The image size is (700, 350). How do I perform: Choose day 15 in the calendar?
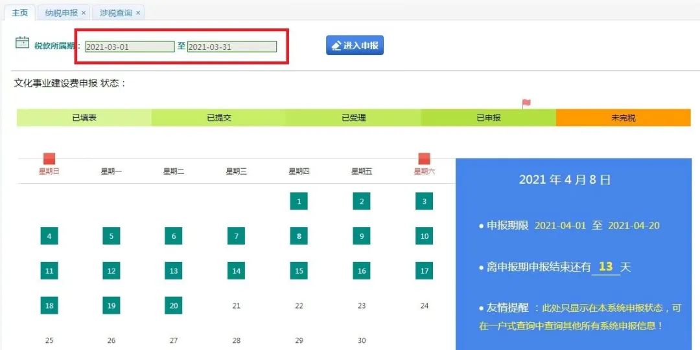(x=299, y=271)
